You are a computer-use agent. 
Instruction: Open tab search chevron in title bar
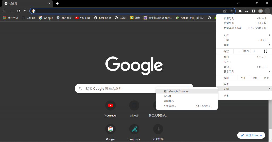[238, 3]
